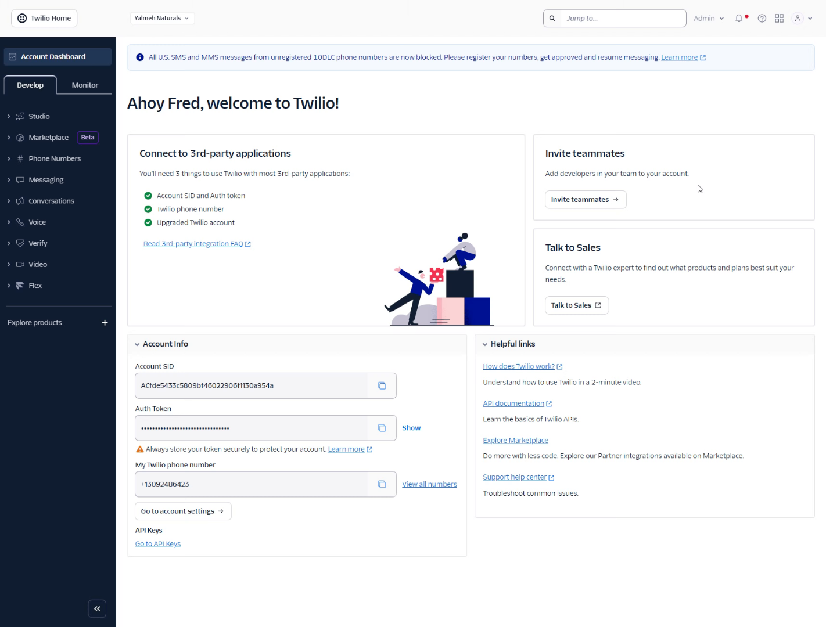Open Learn more link in 10DLC banner

point(683,57)
